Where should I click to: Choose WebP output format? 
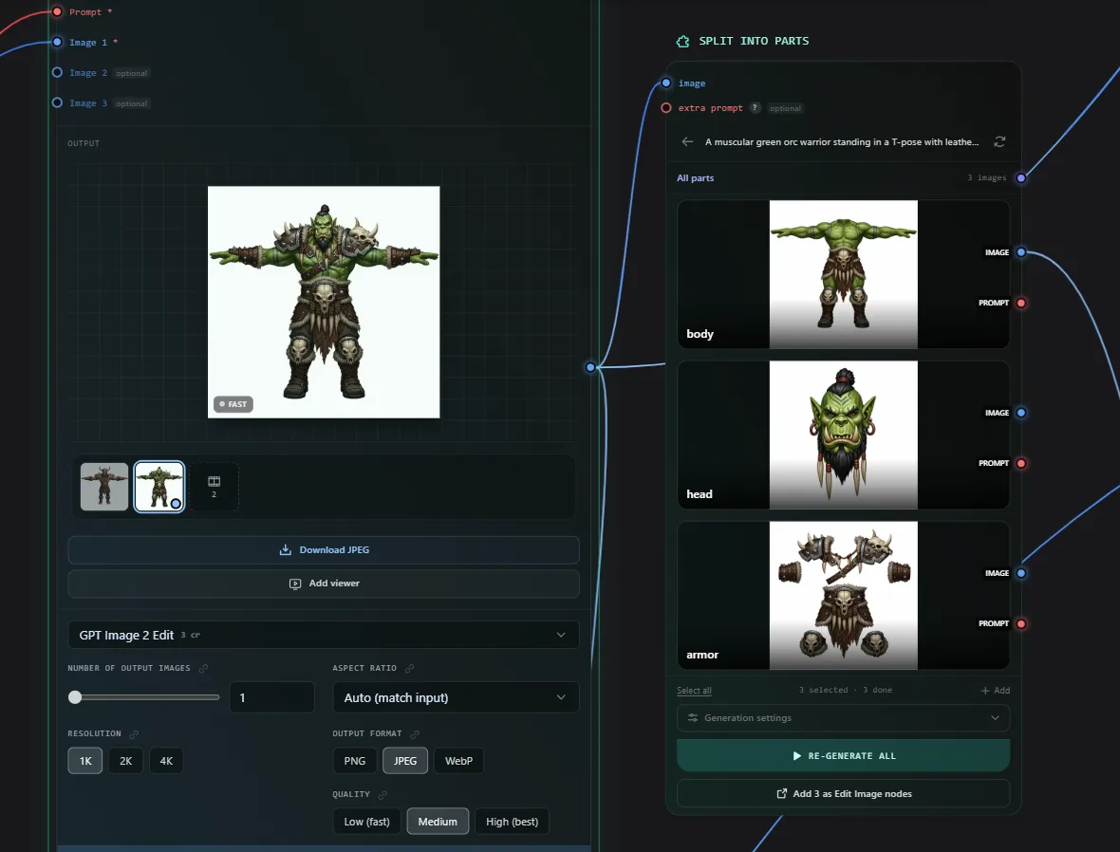458,761
